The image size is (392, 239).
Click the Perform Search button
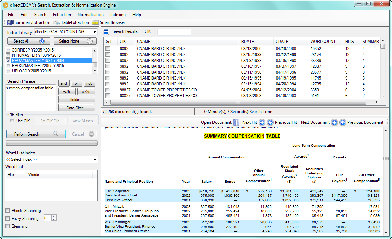pyautogui.click(x=36, y=134)
